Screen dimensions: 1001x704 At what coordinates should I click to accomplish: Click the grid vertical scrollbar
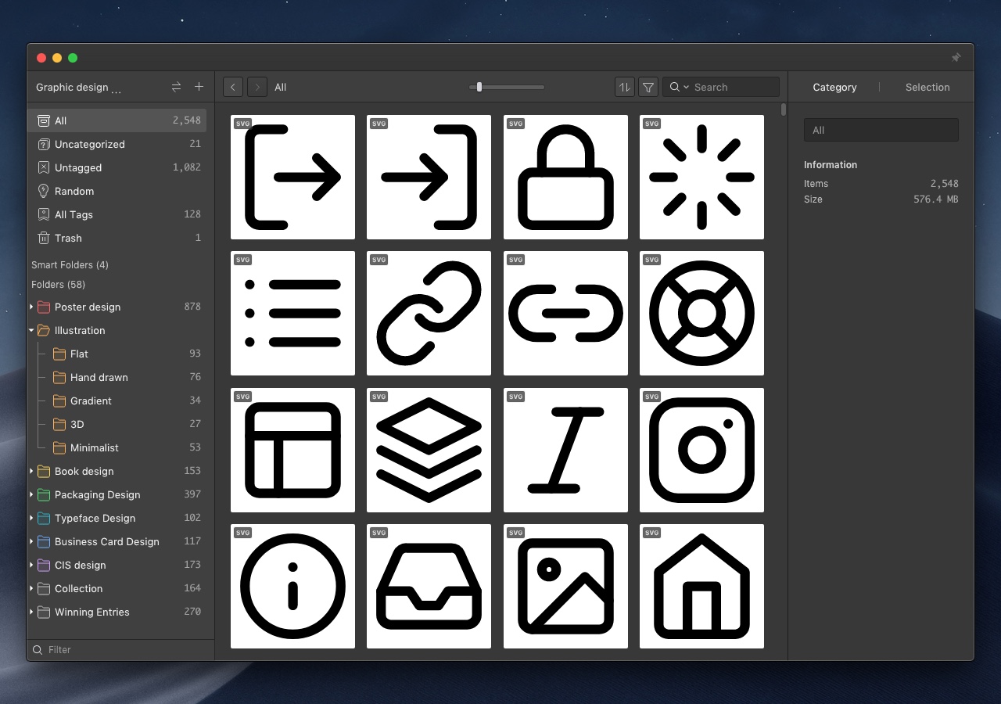pos(783,110)
